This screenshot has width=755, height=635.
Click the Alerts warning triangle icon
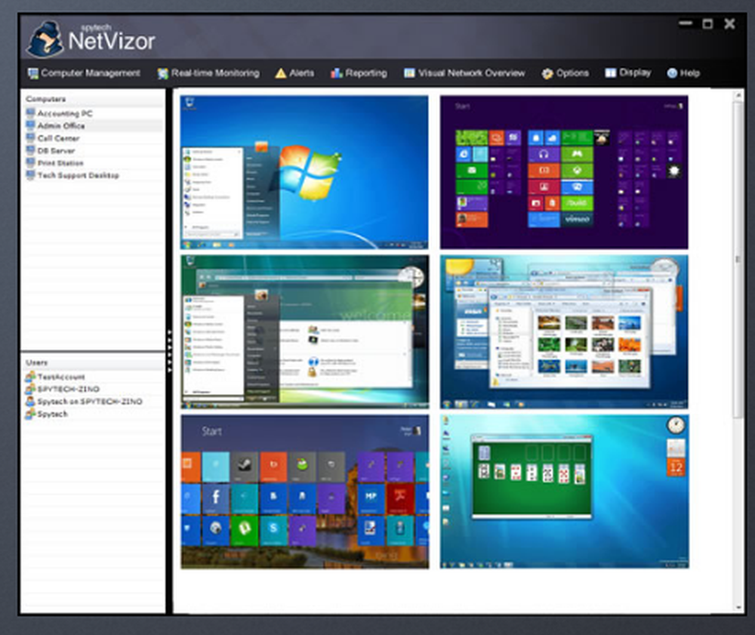pyautogui.click(x=279, y=72)
